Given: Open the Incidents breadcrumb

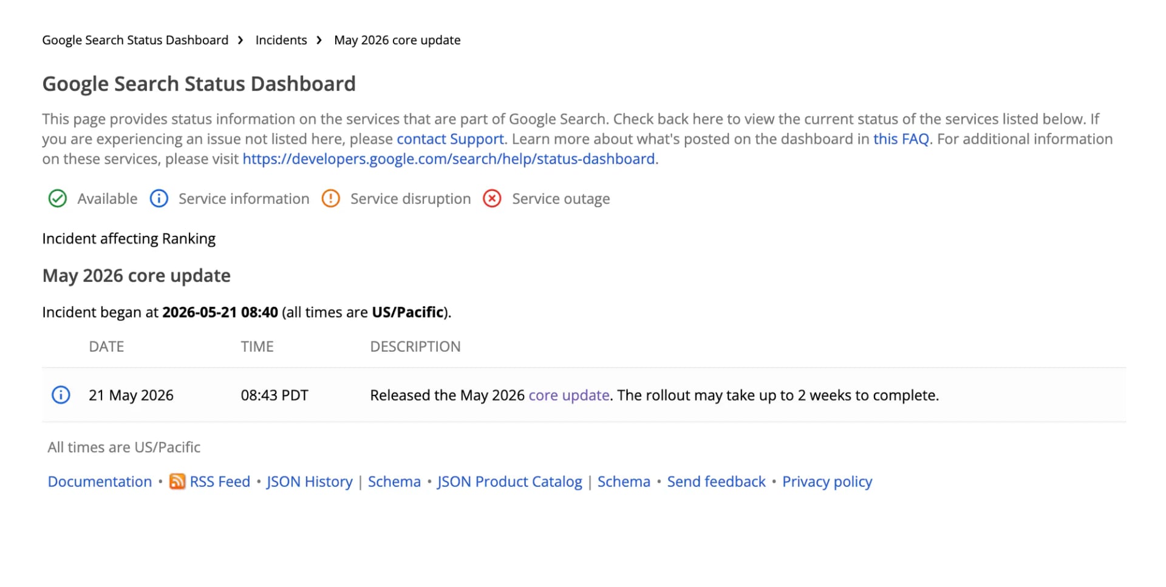Looking at the screenshot, I should (x=281, y=40).
